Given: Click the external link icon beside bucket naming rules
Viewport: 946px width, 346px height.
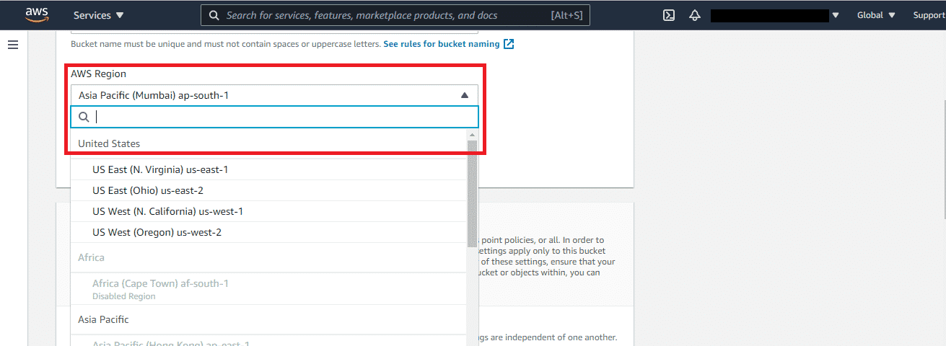Looking at the screenshot, I should (509, 44).
